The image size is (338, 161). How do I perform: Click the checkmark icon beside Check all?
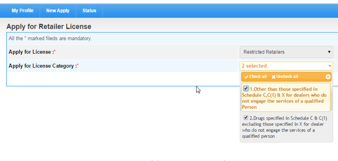point(246,77)
